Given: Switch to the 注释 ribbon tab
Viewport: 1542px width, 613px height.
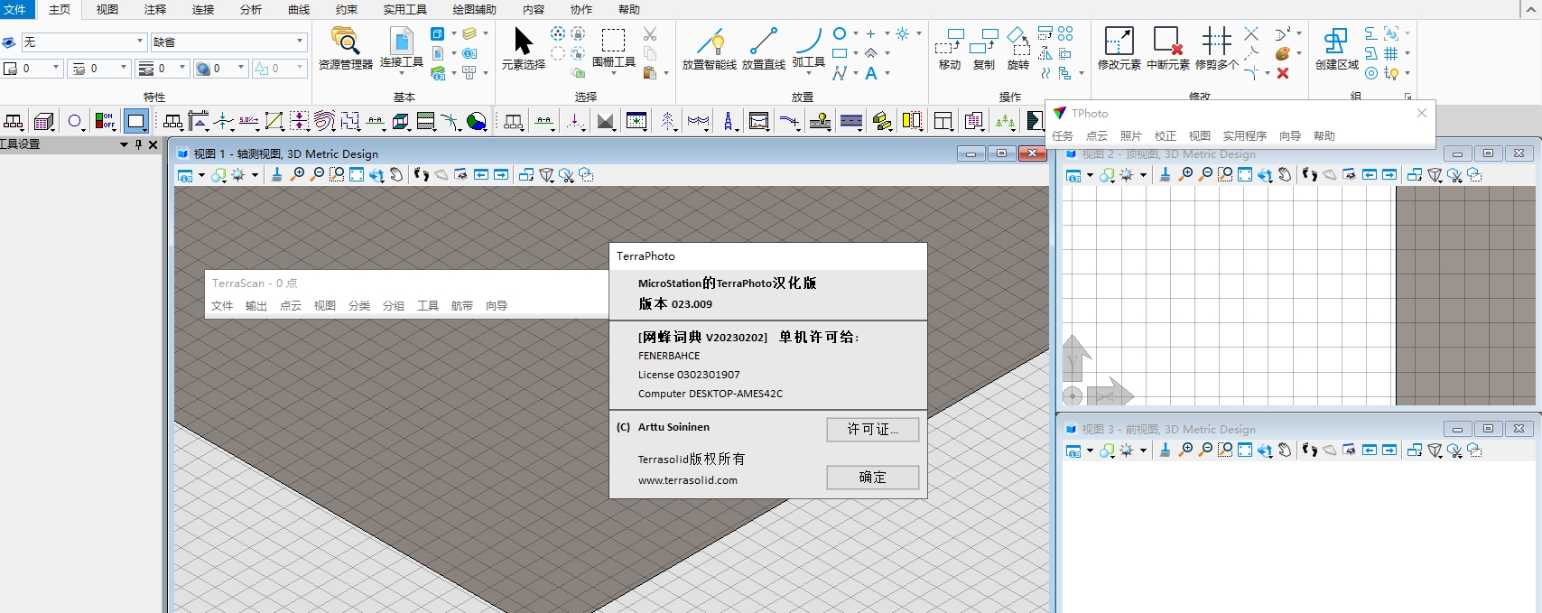Looking at the screenshot, I should point(155,10).
